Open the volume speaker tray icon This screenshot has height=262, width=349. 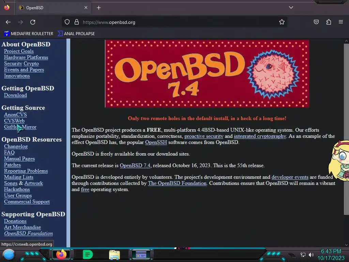click(x=311, y=254)
